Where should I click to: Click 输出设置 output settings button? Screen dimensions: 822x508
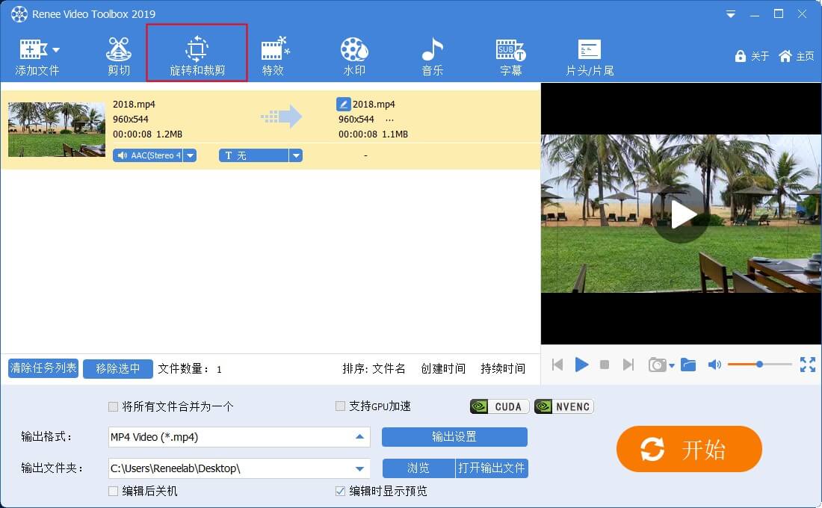(454, 437)
